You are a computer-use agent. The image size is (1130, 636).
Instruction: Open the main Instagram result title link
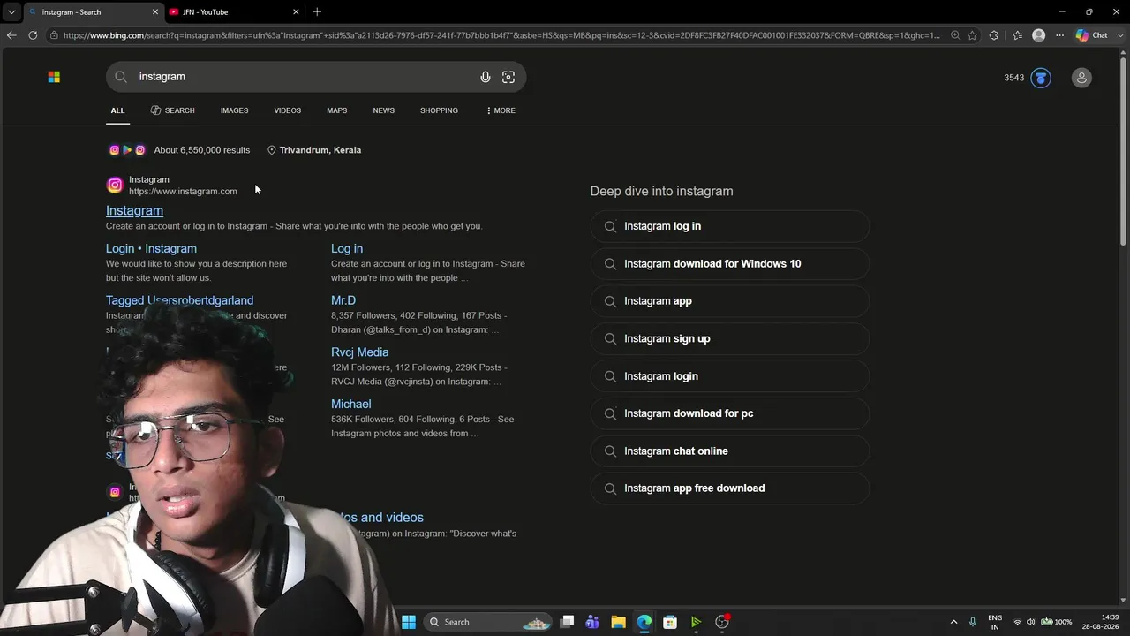click(x=134, y=210)
